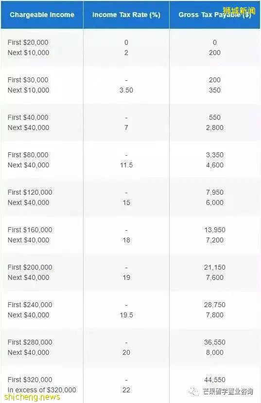Select the 3.50 tax rate value
This screenshot has width=261, height=403.
[x=126, y=90]
